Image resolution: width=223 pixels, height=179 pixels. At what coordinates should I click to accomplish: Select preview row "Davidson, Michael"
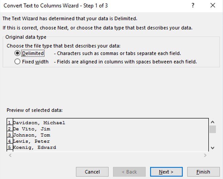(x=39, y=123)
